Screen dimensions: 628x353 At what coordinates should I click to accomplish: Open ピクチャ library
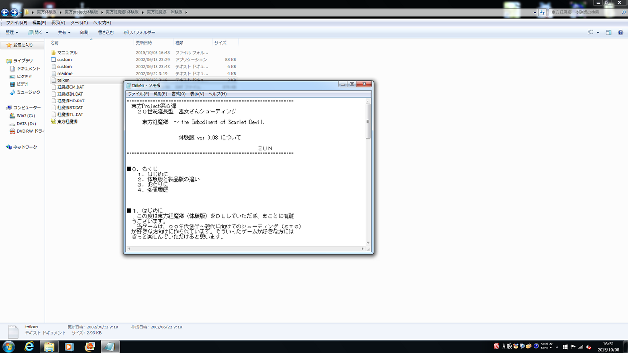point(21,76)
